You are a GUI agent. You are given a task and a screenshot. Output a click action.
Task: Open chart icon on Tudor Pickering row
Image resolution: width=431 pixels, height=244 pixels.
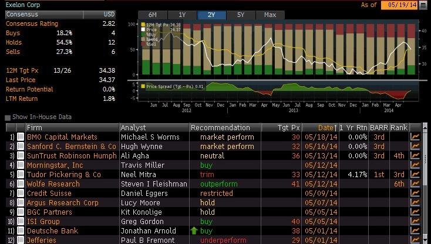415,174
